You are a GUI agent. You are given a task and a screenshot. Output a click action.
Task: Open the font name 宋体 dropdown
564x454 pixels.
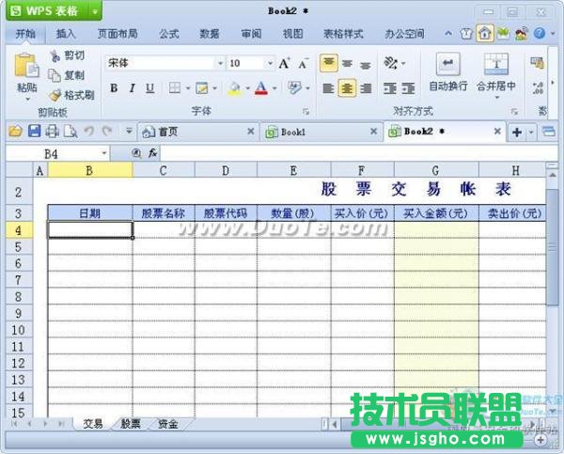coord(220,64)
